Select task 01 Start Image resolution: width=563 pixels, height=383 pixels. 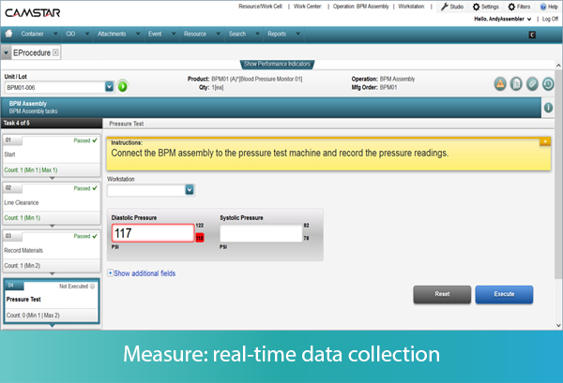click(52, 155)
